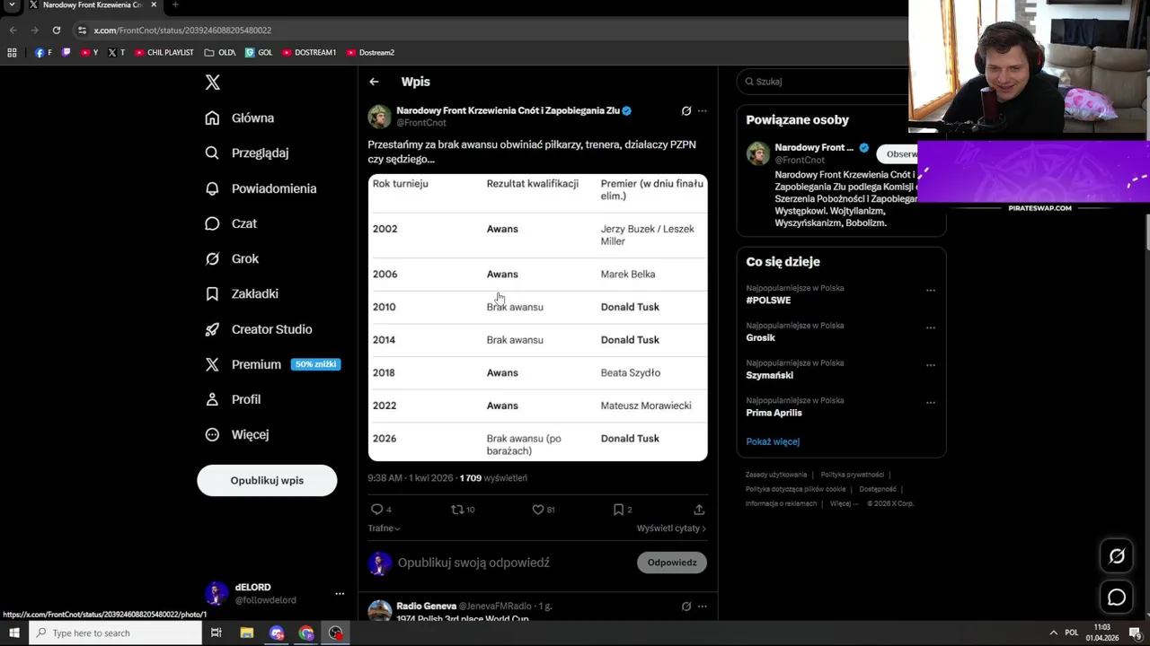
Task: Open more options for Szymański trend
Action: (x=931, y=365)
